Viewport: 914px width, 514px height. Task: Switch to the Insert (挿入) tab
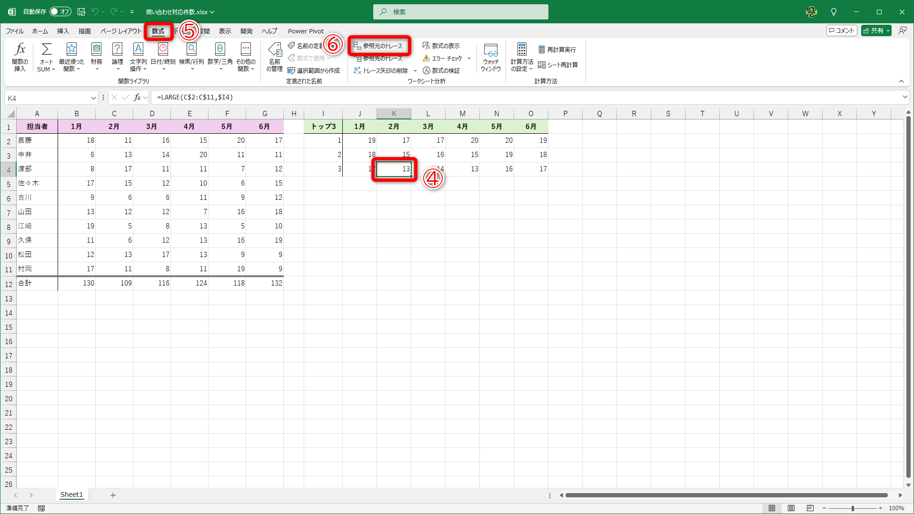(x=63, y=31)
